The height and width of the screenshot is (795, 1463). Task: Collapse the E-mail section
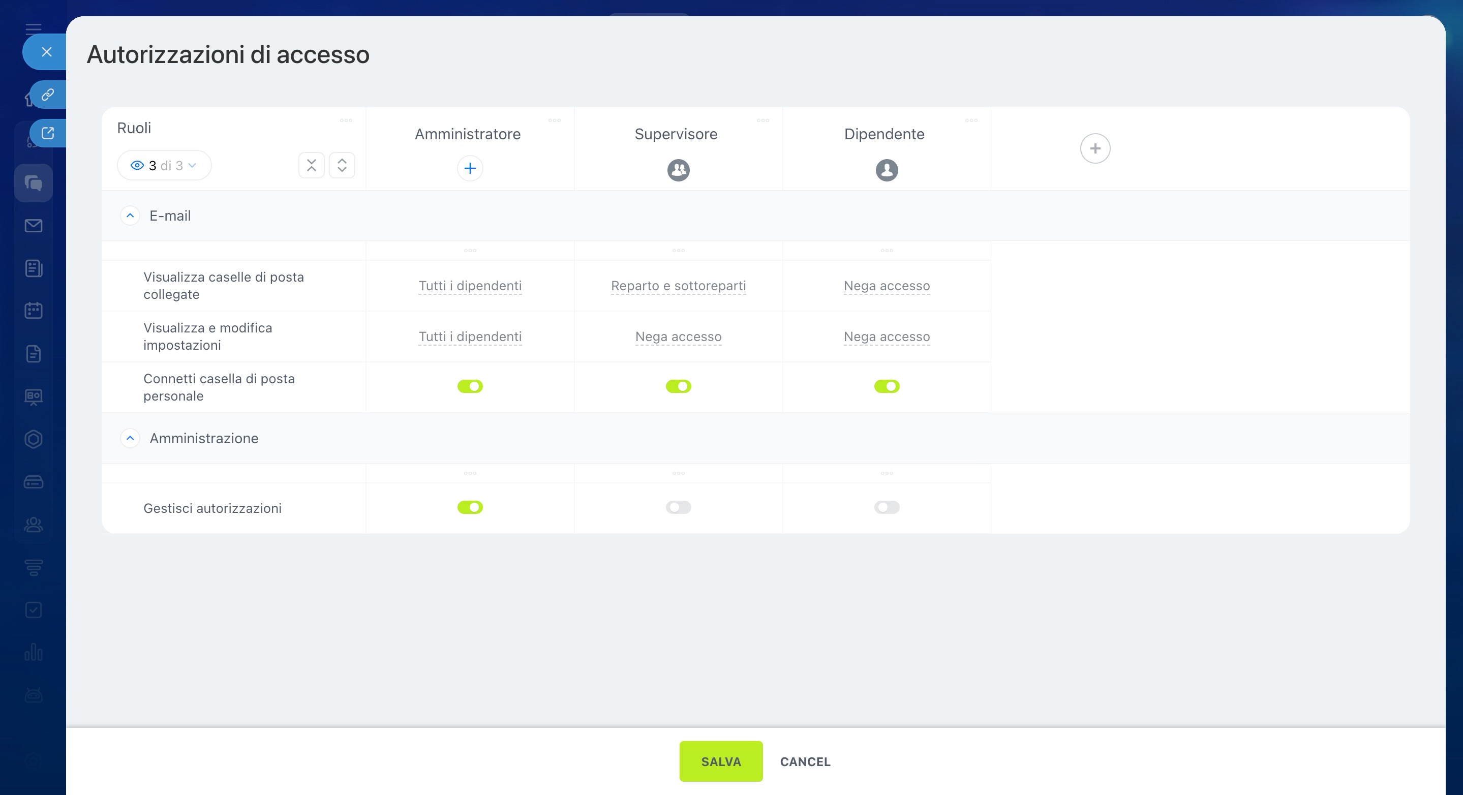(x=130, y=216)
